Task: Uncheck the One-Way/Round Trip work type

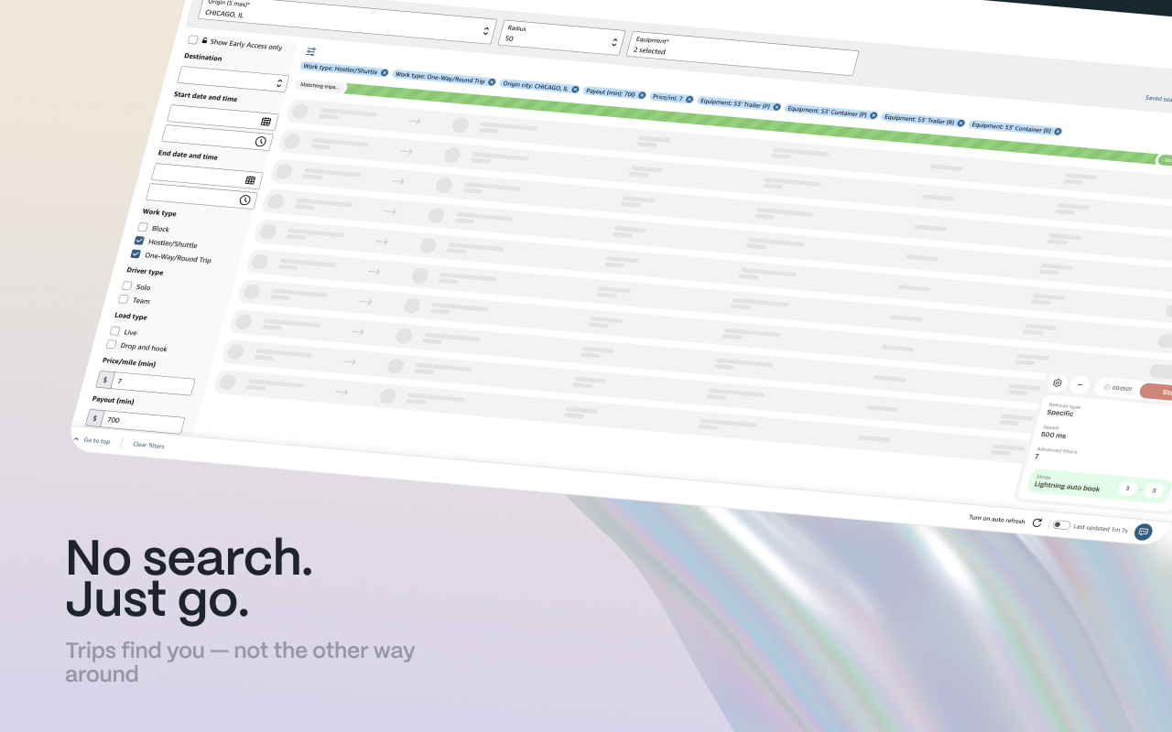Action: [136, 253]
